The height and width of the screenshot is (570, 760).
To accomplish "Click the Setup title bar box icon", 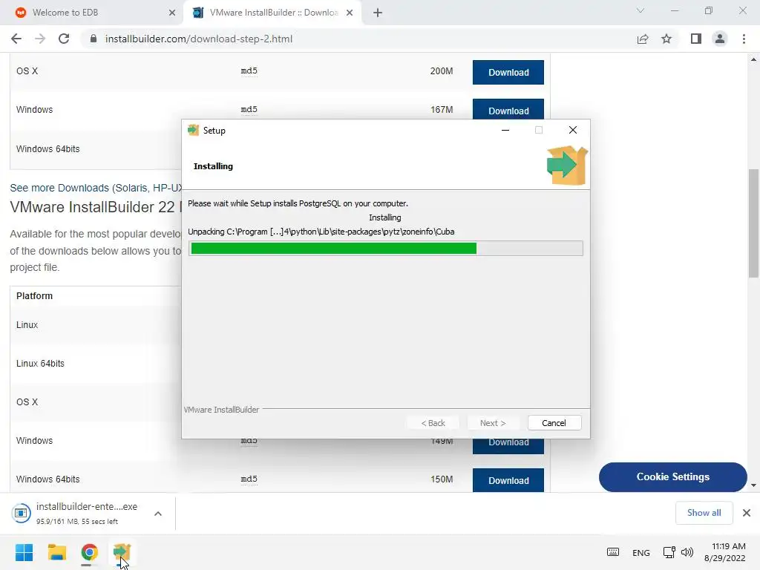I will (x=194, y=130).
